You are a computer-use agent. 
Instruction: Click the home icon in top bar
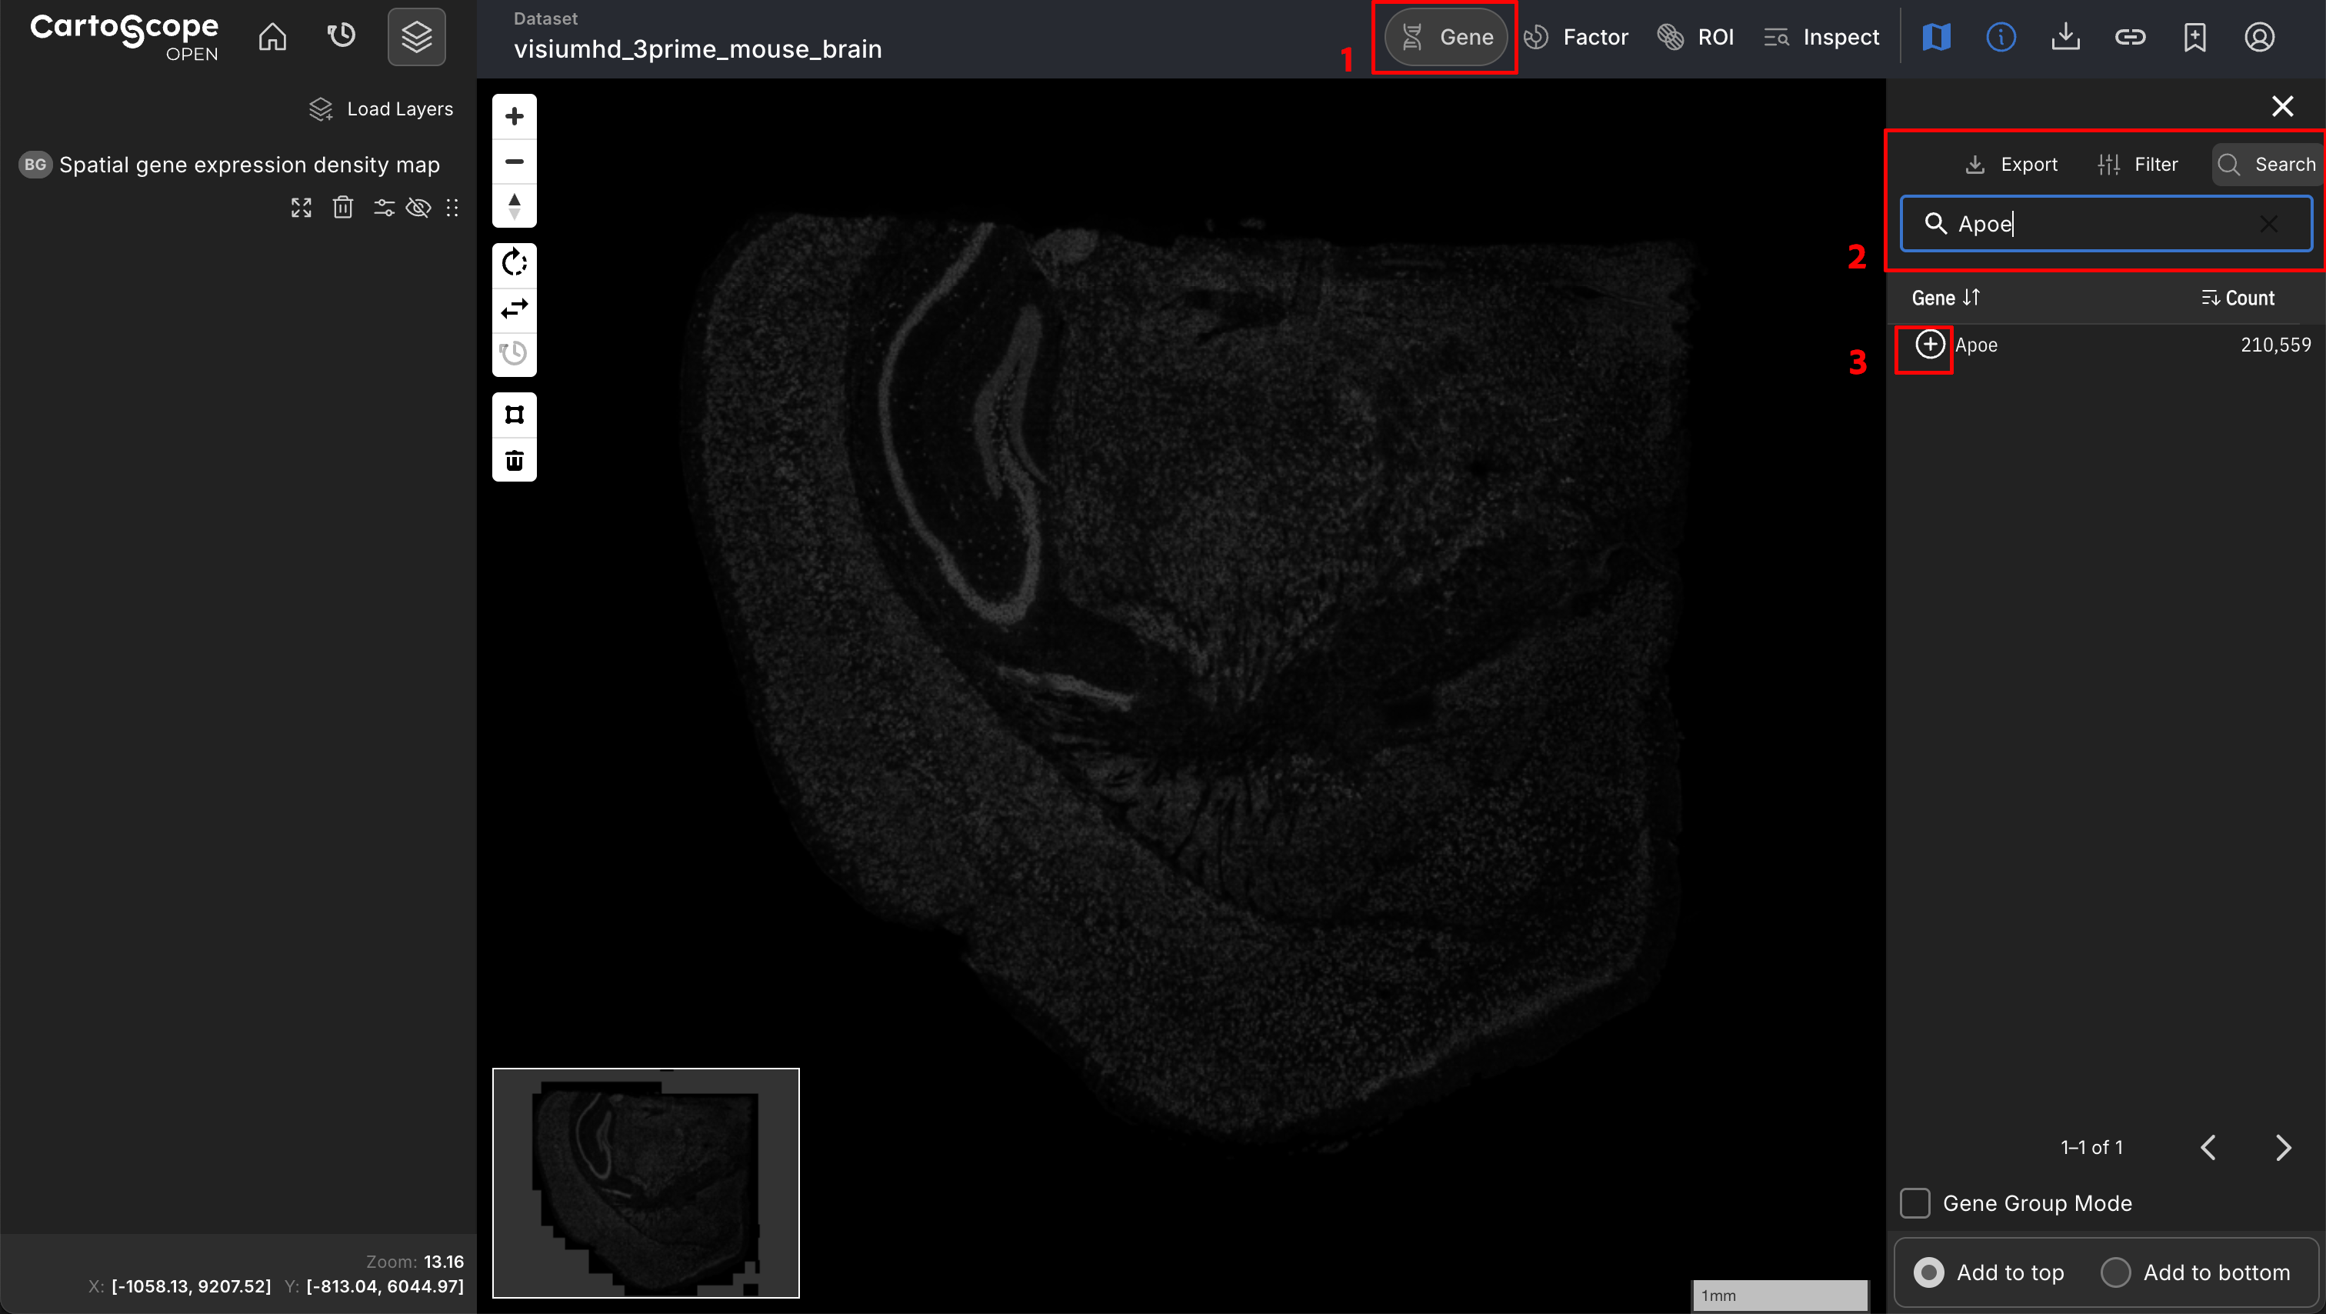[x=272, y=37]
